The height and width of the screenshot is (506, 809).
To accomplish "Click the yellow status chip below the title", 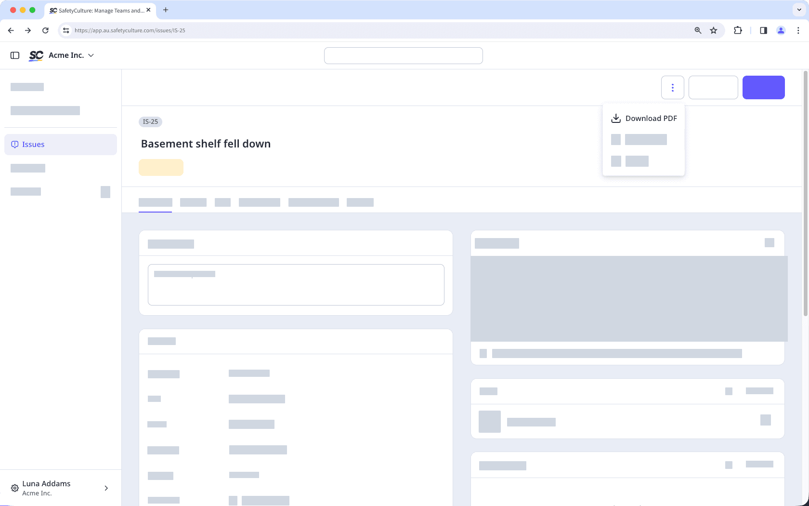I will coord(161,167).
